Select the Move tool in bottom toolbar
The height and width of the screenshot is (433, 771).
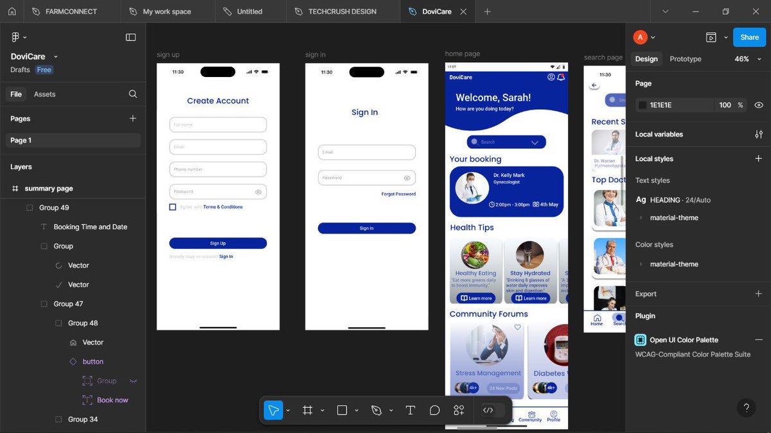click(273, 410)
